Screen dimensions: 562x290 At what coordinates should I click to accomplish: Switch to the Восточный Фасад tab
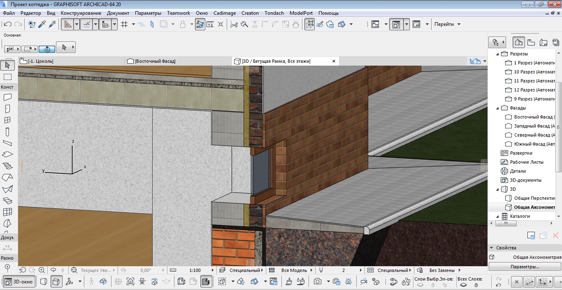coord(155,61)
